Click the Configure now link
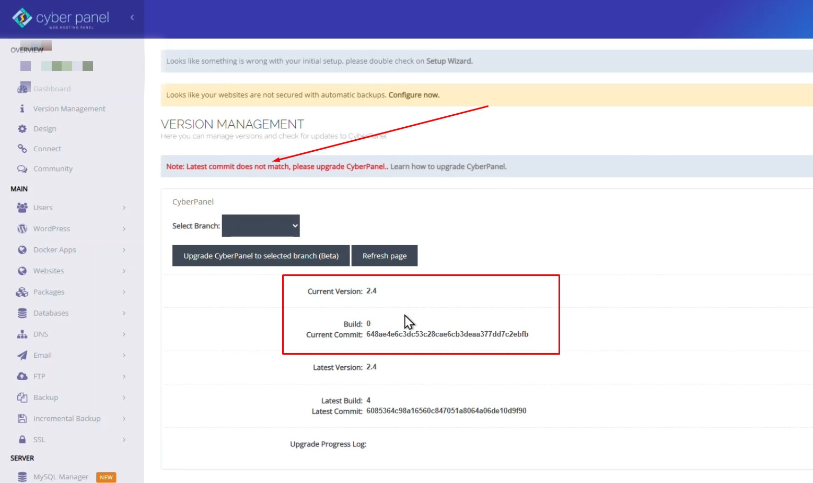Viewport: 813px width, 483px height. 413,95
